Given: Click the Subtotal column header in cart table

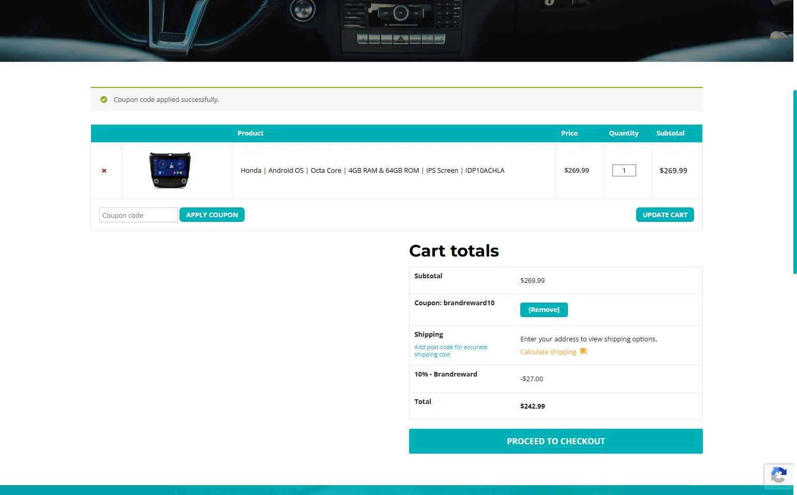Looking at the screenshot, I should [670, 133].
